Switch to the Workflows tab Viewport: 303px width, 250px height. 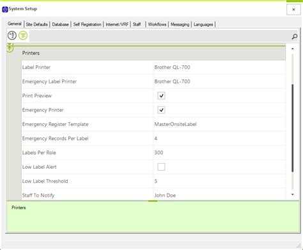coord(157,24)
